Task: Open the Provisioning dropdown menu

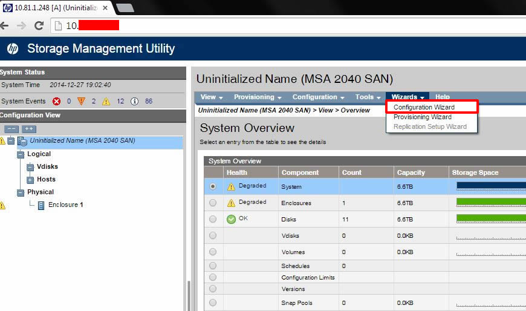Action: coord(257,97)
